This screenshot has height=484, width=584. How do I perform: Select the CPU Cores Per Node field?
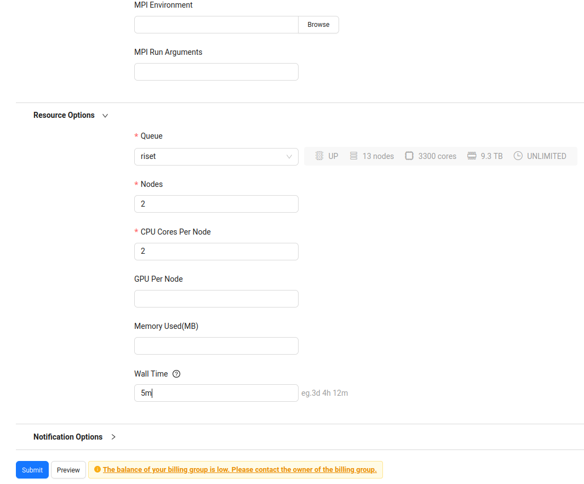pos(216,252)
